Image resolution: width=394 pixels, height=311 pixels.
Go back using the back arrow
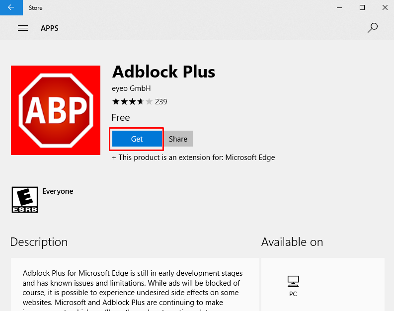point(11,7)
